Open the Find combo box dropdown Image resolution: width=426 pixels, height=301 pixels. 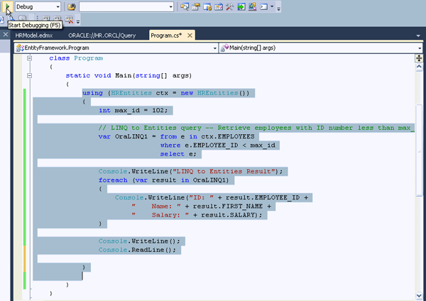[x=170, y=6]
